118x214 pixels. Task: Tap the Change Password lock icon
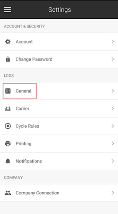coord(8,59)
